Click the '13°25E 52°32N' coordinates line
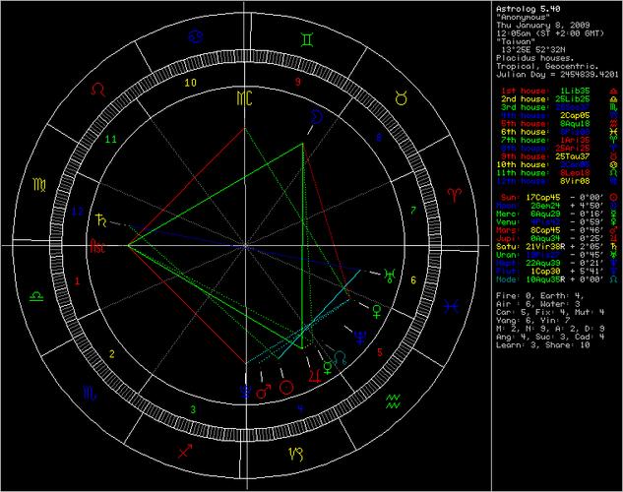Viewport: 623px width, 492px height. coord(532,50)
